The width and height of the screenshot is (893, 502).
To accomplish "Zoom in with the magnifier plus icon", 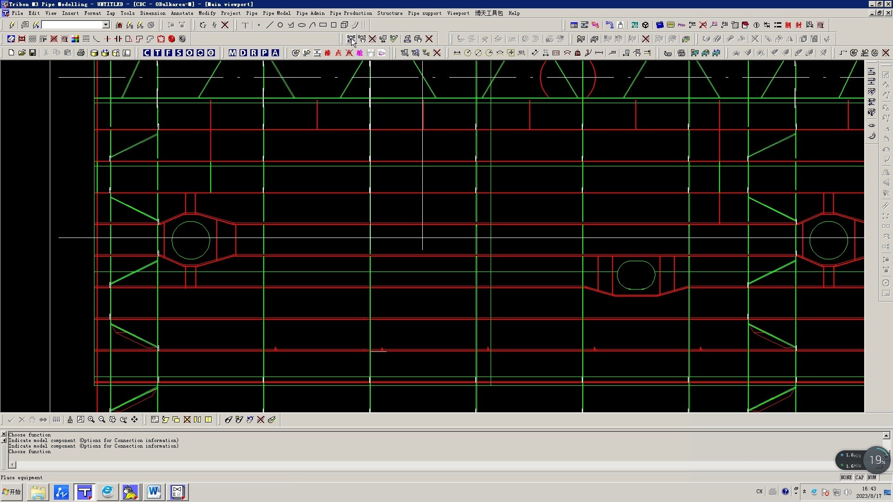I will tap(91, 420).
